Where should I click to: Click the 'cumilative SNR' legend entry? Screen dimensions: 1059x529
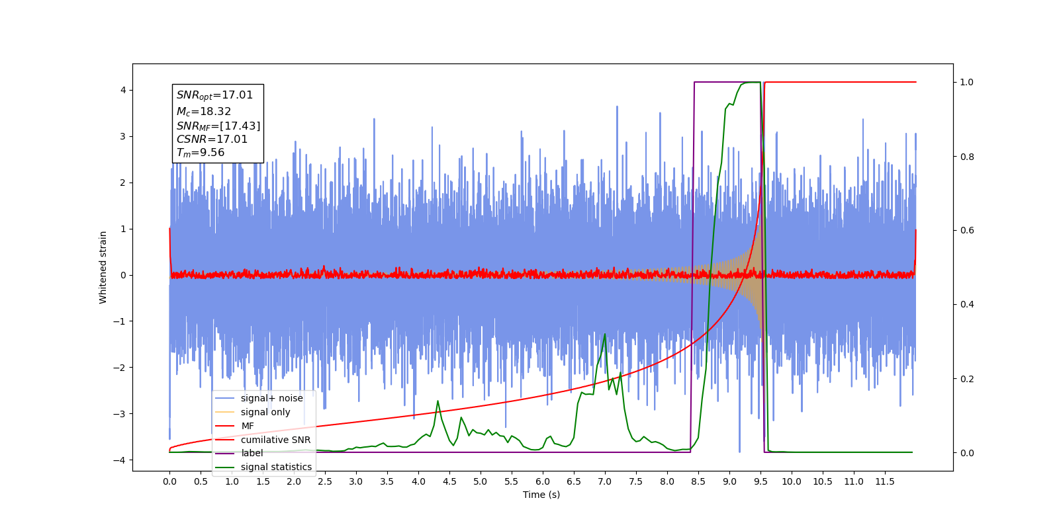[x=263, y=440]
